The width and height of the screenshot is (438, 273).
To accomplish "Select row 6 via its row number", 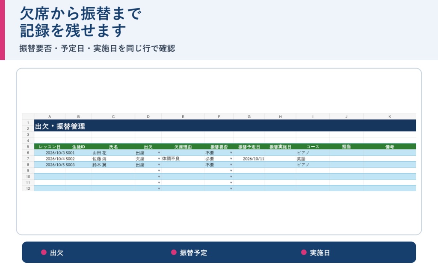I will (x=28, y=153).
